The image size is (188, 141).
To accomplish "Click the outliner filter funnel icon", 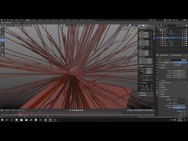I will (183, 25).
